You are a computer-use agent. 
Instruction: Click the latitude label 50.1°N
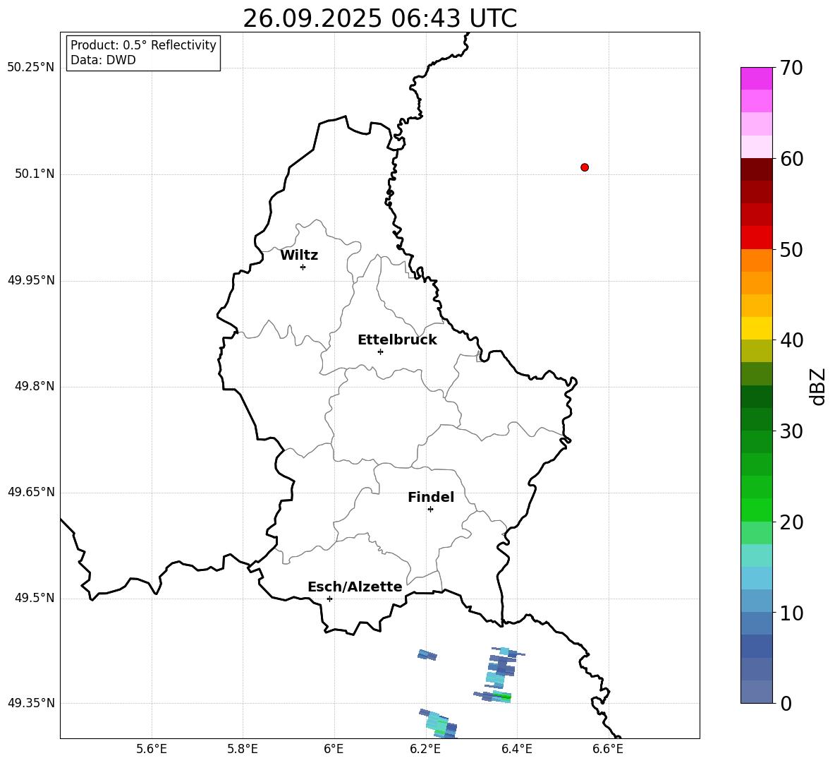click(x=35, y=174)
